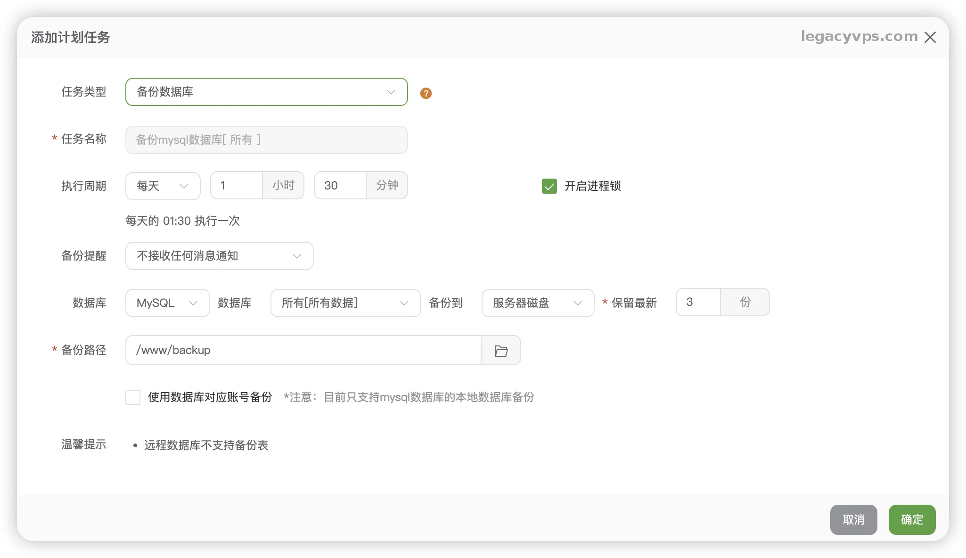
Task: Enable 使用数据库对应账号备份 checkbox
Action: click(x=133, y=397)
